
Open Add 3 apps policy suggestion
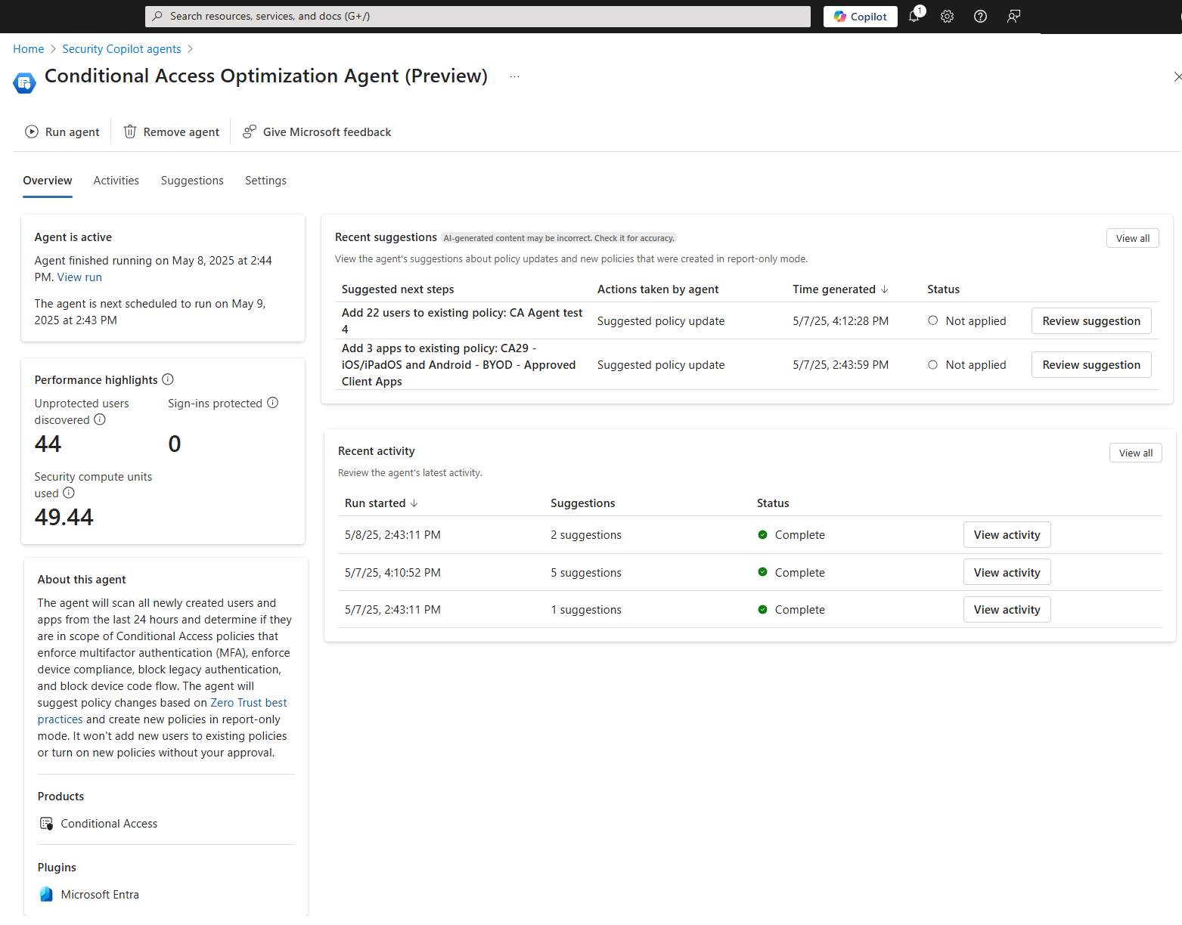[458, 365]
